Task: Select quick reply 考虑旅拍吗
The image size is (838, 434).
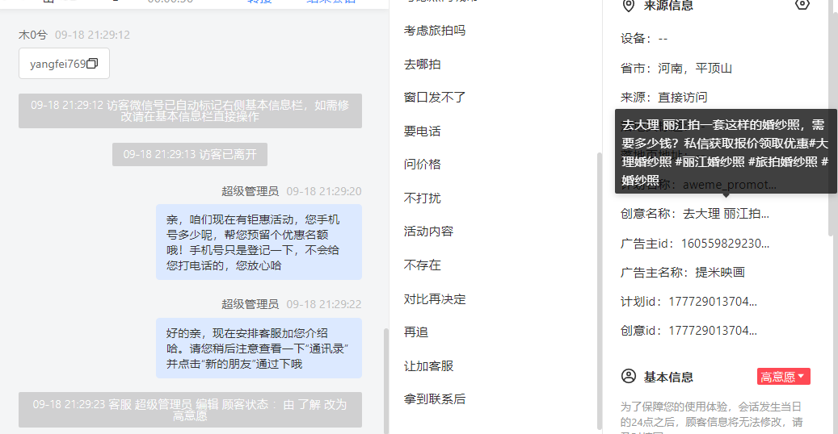Action: [435, 31]
